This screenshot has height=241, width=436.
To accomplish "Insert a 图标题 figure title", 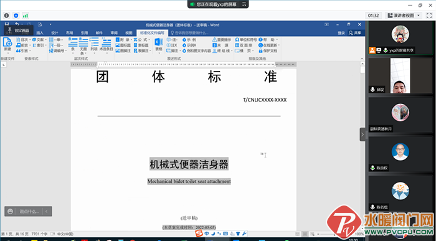I will pos(123,45).
